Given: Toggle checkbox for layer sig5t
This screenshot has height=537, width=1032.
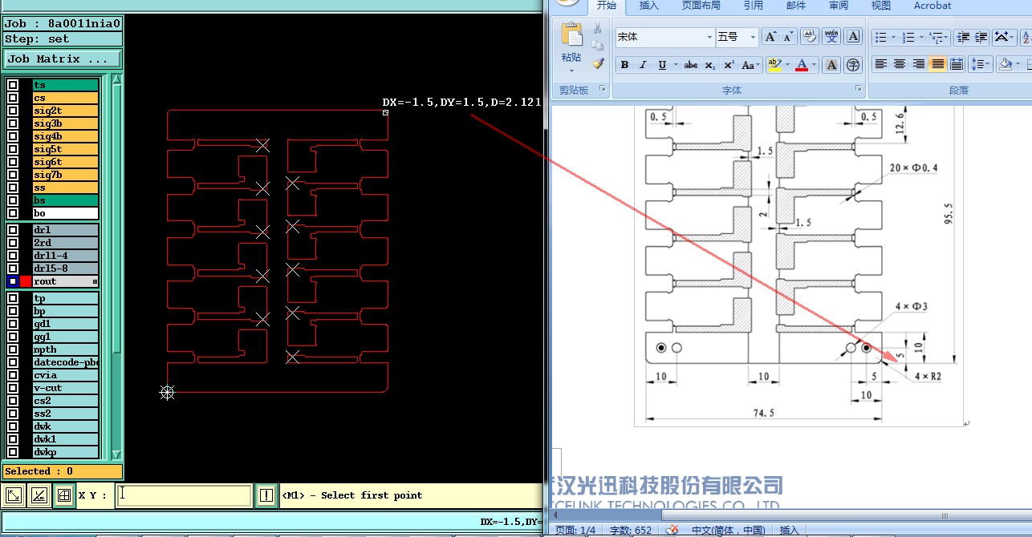Looking at the screenshot, I should point(13,148).
